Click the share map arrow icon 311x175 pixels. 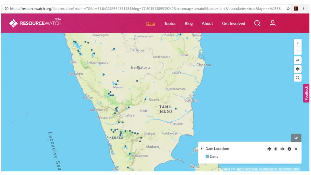(298, 60)
